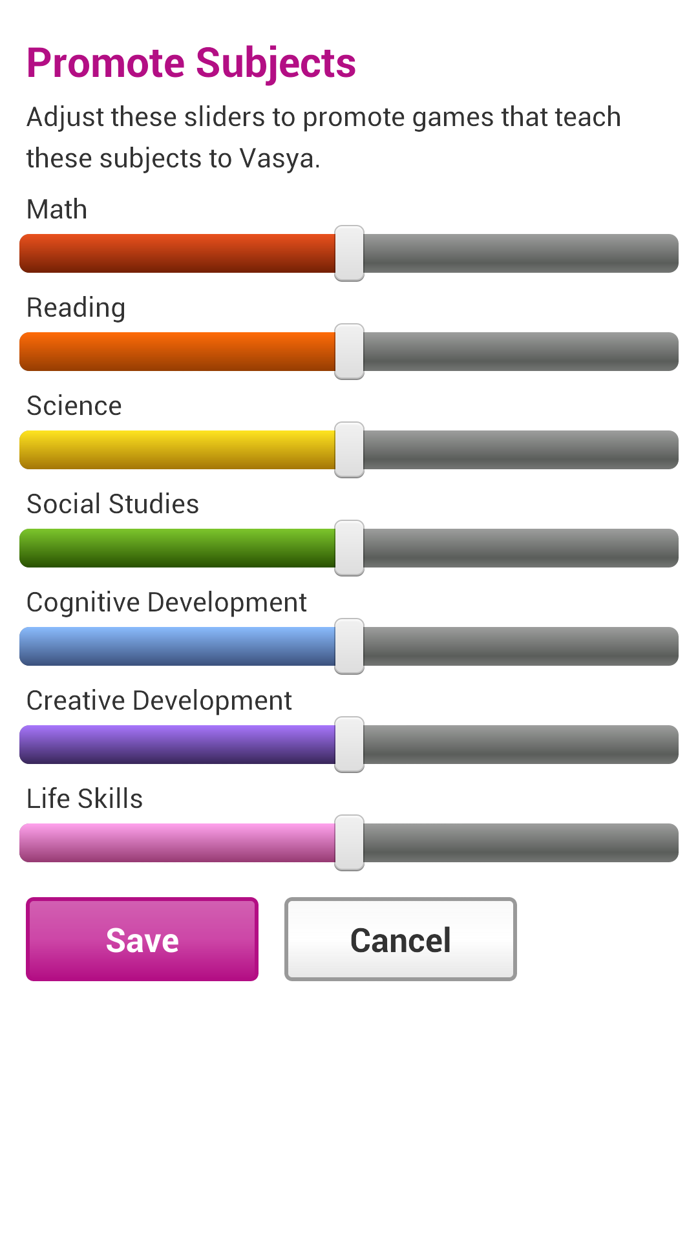Select the Reading slider thumb
This screenshot has width=698, height=1241.
point(349,352)
